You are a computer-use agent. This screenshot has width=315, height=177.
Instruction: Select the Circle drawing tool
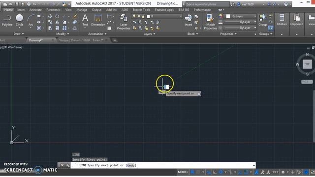point(19,20)
